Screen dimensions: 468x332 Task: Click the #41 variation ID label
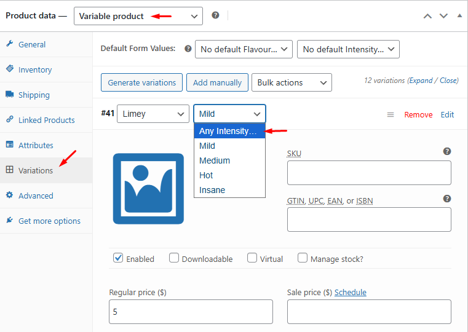pyautogui.click(x=108, y=113)
